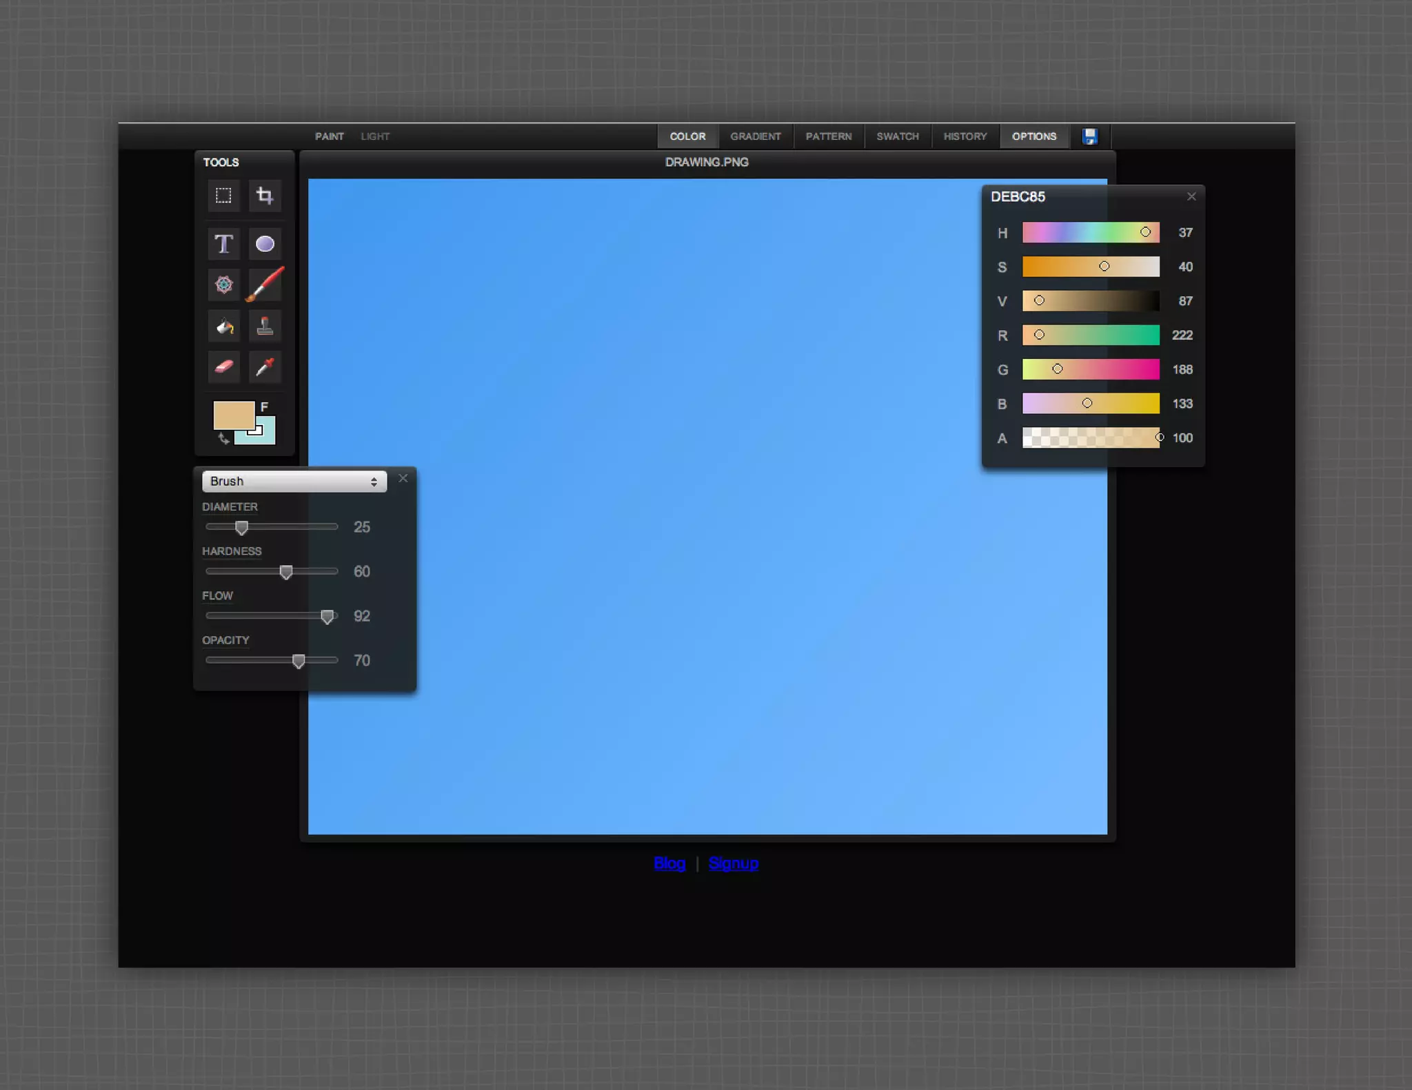1412x1090 pixels.
Task: Select the marquee selection tool
Action: tap(223, 196)
